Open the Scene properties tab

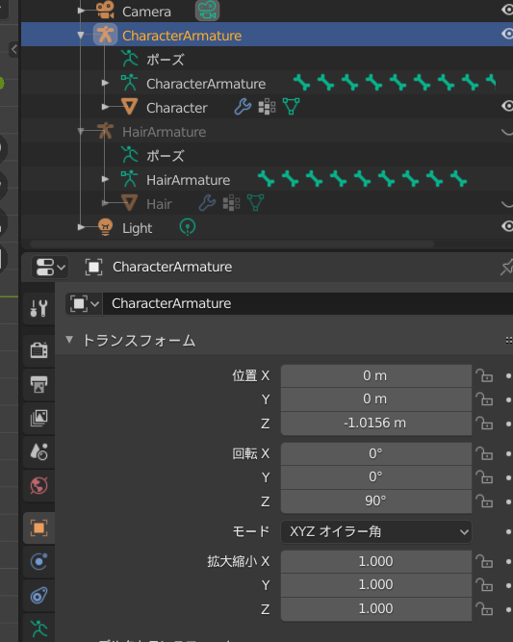[x=38, y=452]
